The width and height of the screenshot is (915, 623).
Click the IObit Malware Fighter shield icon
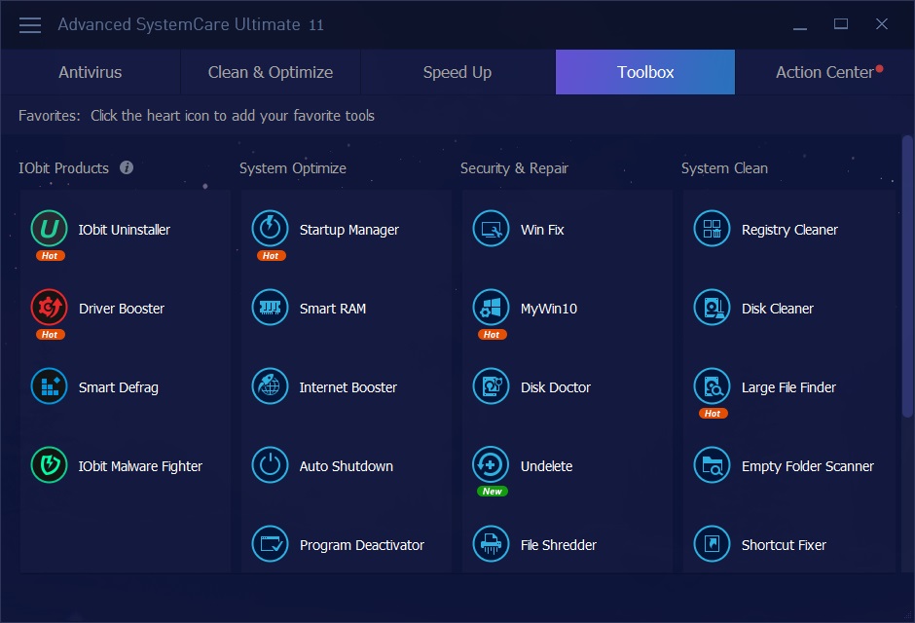coord(49,465)
